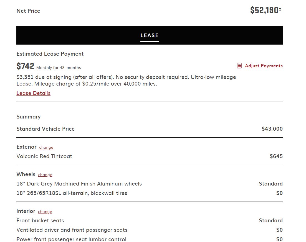Click change next to Interior
Screen dimensions: 306x242
point(45,212)
